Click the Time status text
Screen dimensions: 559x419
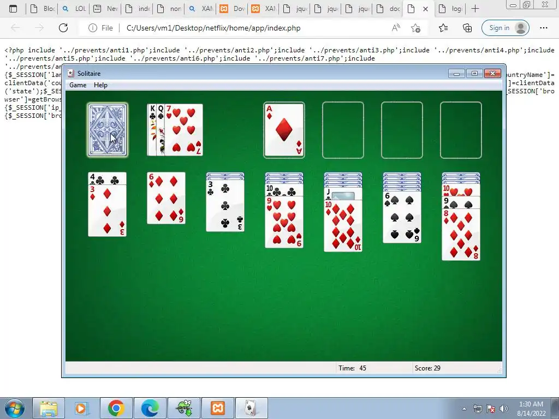click(352, 368)
